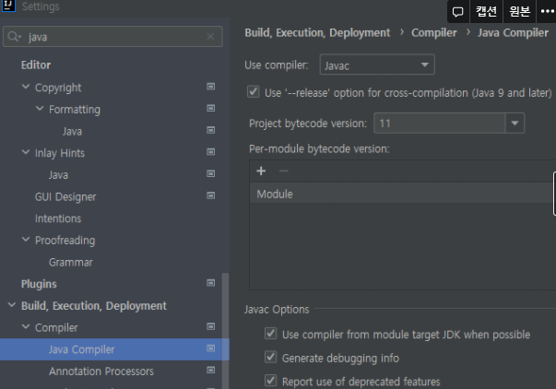Image resolution: width=556 pixels, height=389 pixels.
Task: Click the settings search input field
Action: coord(111,38)
